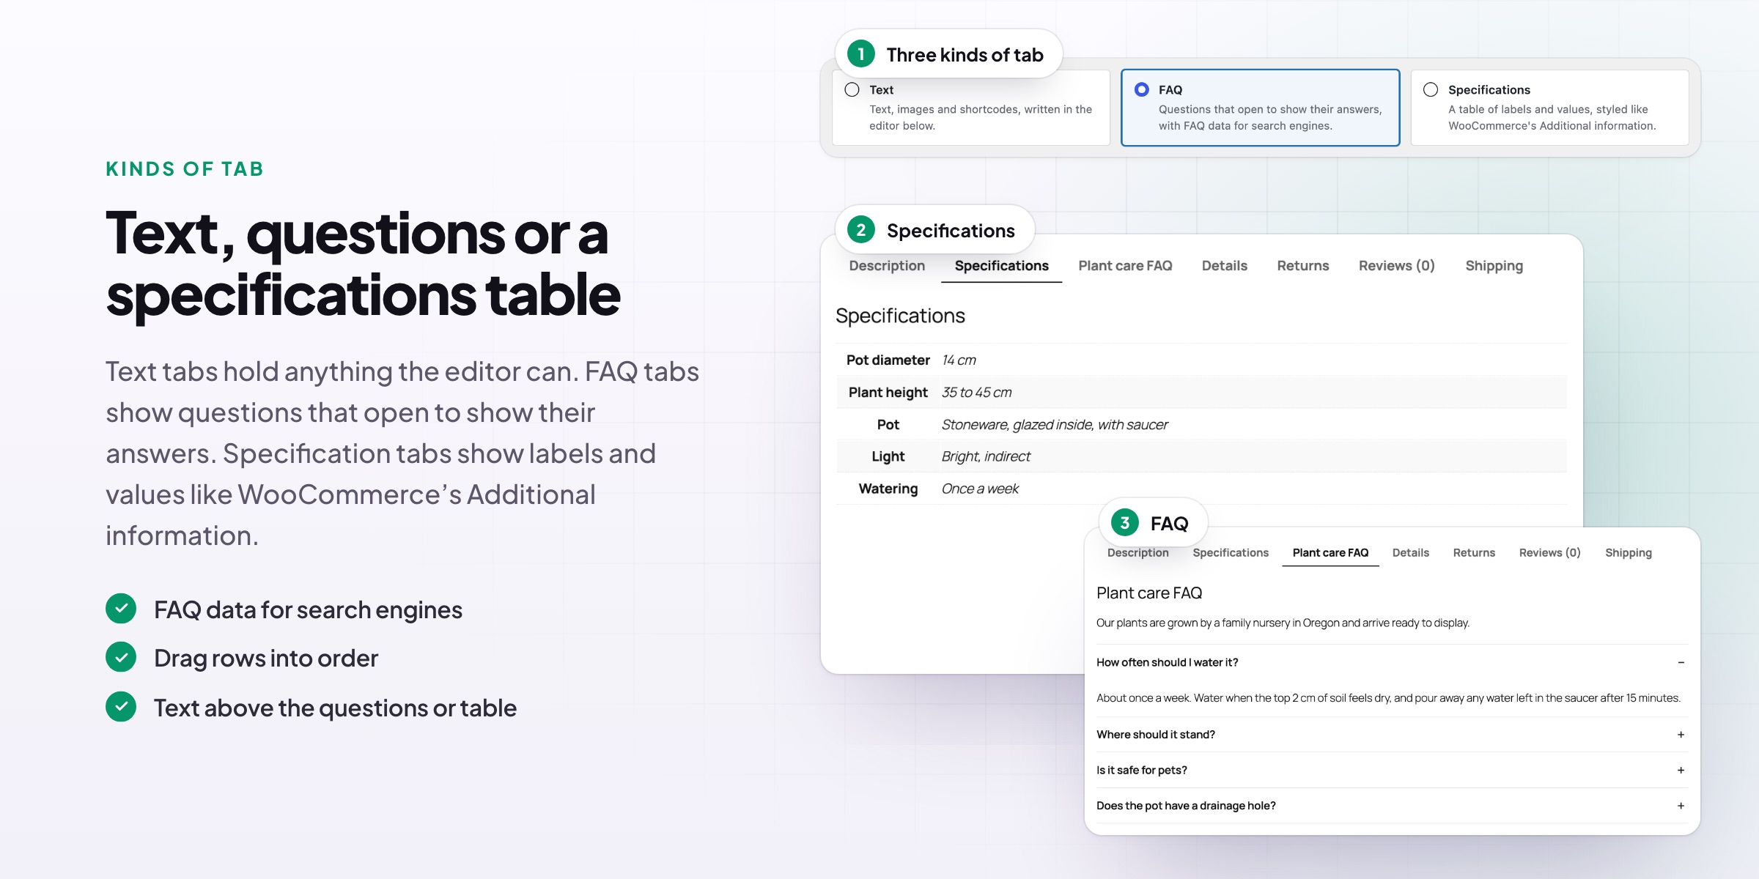Open the Details tab in the FAQ panel
This screenshot has width=1759, height=879.
(x=1410, y=553)
